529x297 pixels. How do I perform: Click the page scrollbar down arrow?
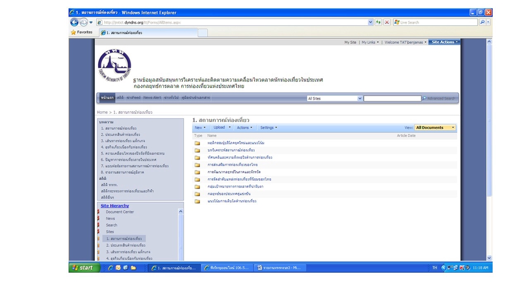[x=489, y=258]
